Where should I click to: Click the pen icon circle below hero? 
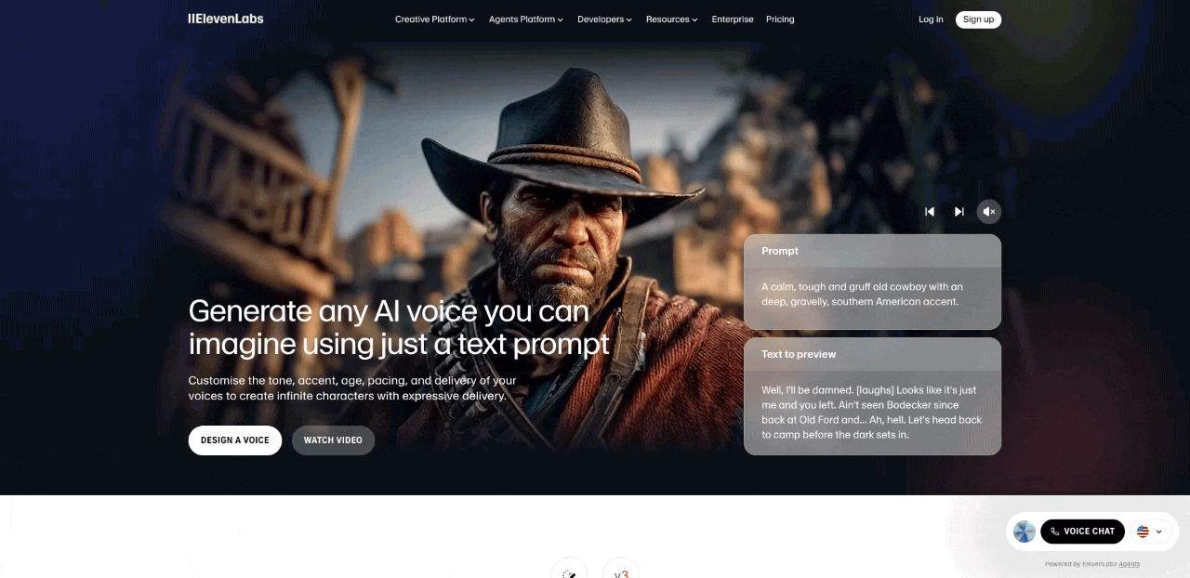coord(569,569)
